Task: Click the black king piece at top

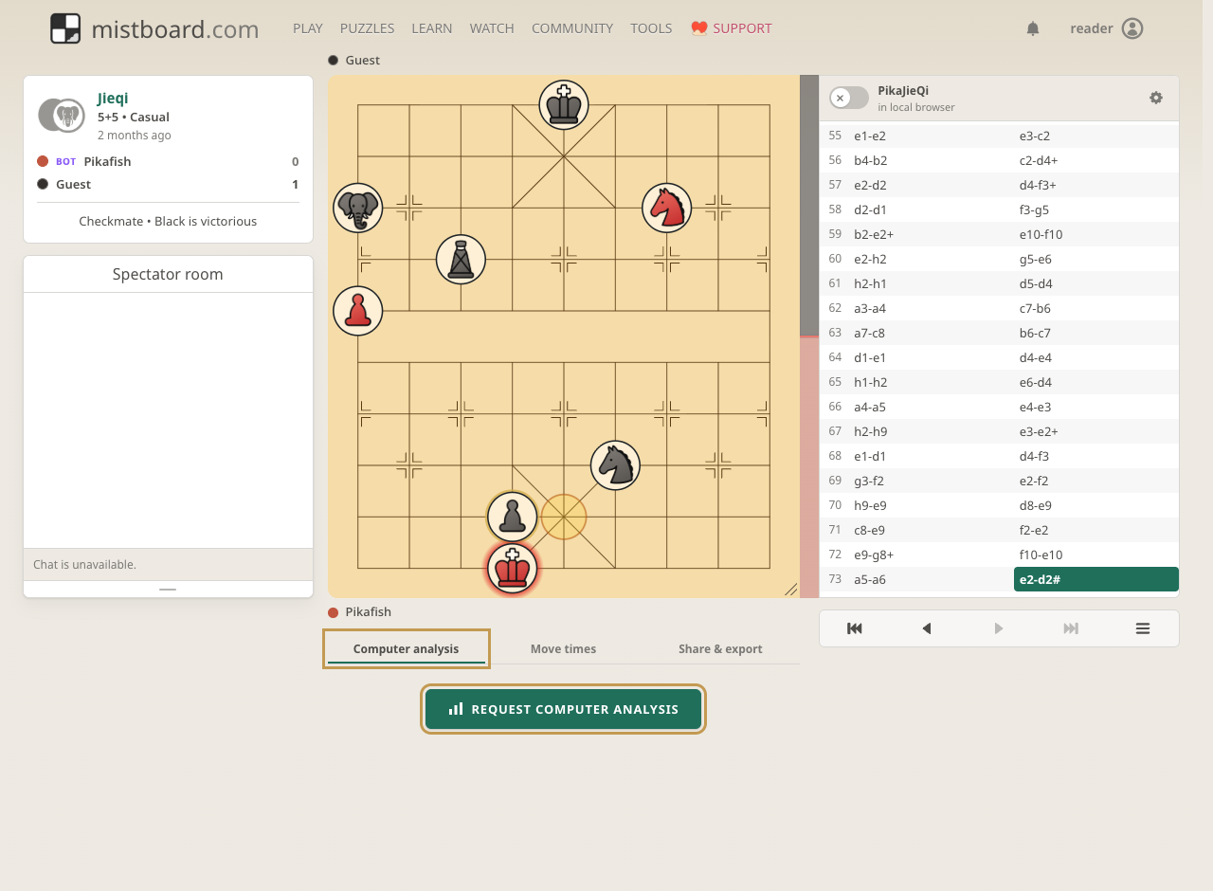Action: (x=564, y=104)
